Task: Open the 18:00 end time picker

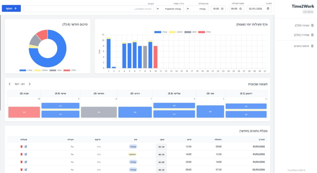Action: [x=219, y=9]
